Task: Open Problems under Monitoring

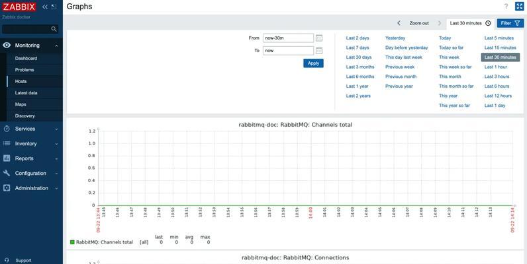Action: [x=24, y=70]
